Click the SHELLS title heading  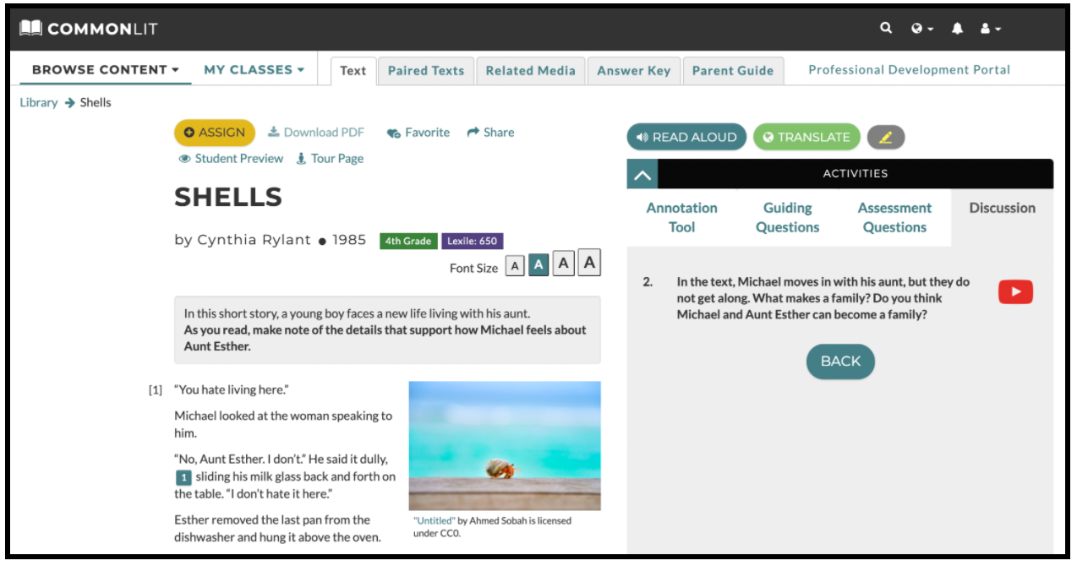228,198
